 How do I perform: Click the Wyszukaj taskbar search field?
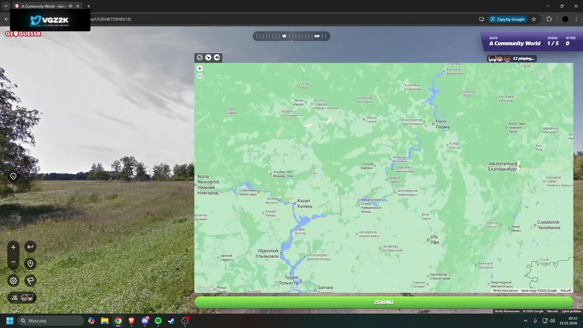pyautogui.click(x=51, y=321)
